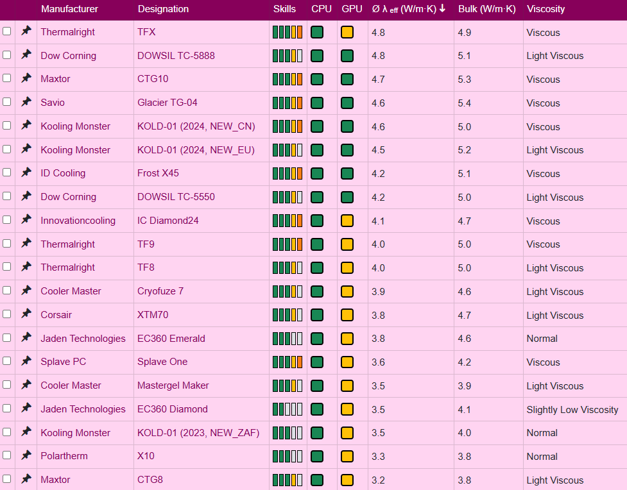Pin the Thermalright TF9 row
627x490 pixels.
click(x=26, y=243)
